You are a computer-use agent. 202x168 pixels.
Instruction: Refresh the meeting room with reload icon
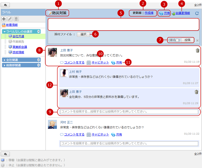pos(197,13)
